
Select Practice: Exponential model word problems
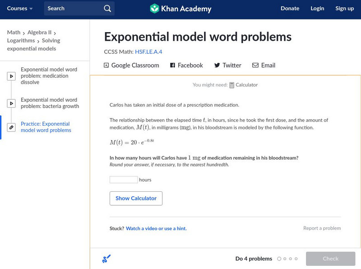click(x=46, y=127)
